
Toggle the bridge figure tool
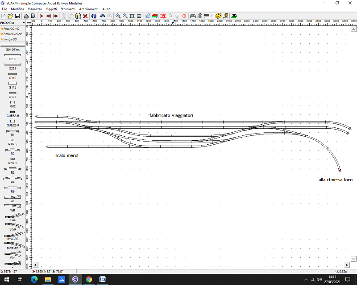(x=193, y=16)
